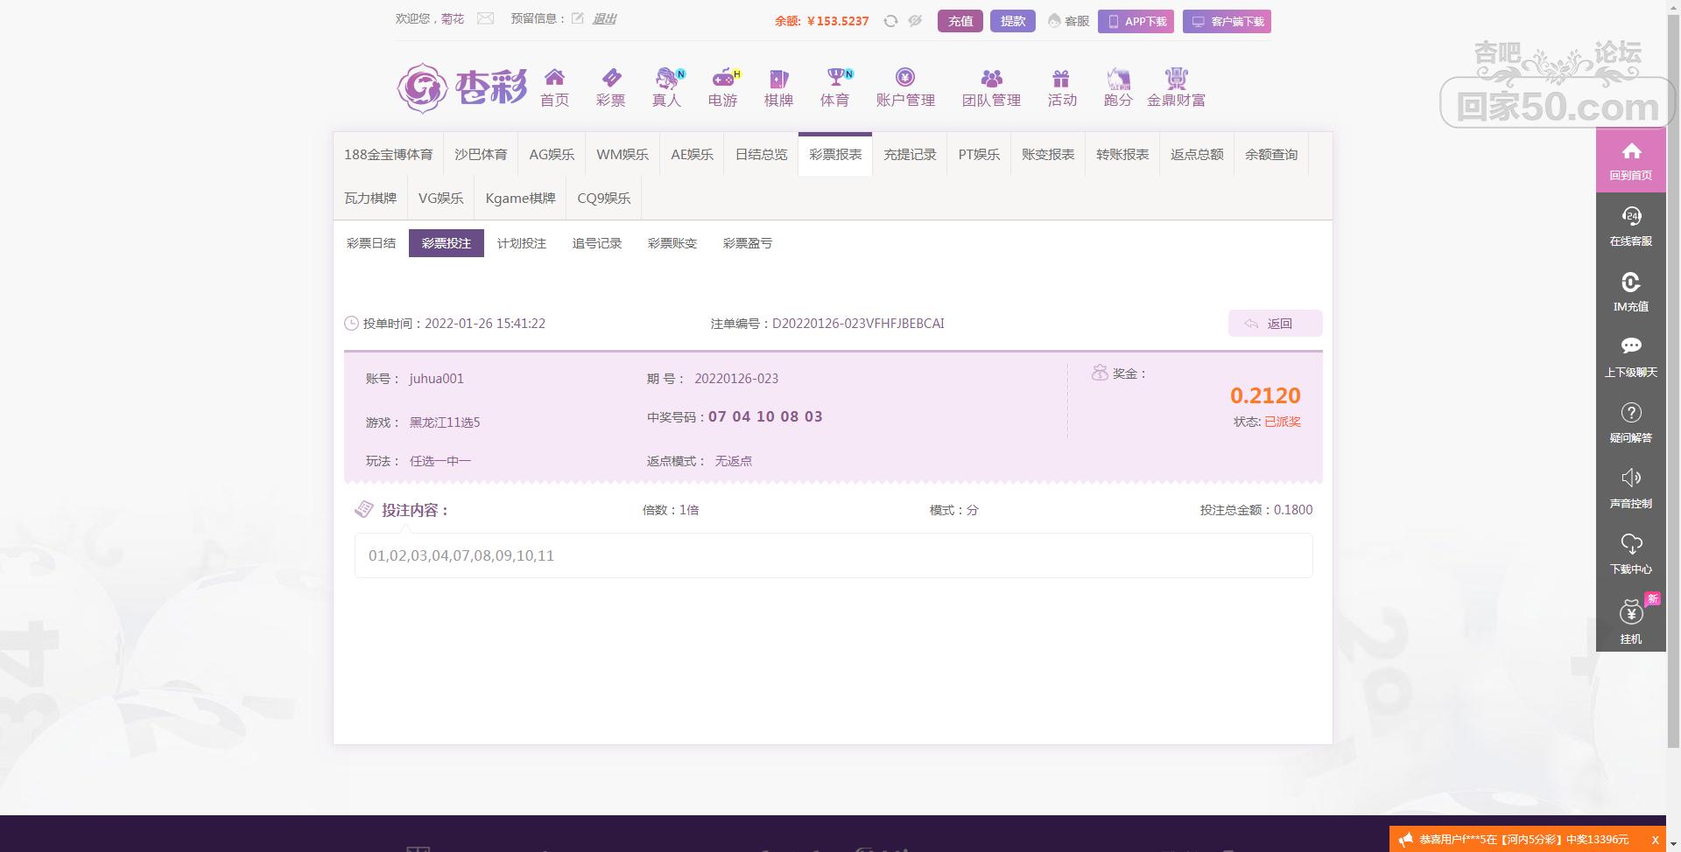
Task: Open the 追号记录 sub-tab
Action: (x=597, y=243)
